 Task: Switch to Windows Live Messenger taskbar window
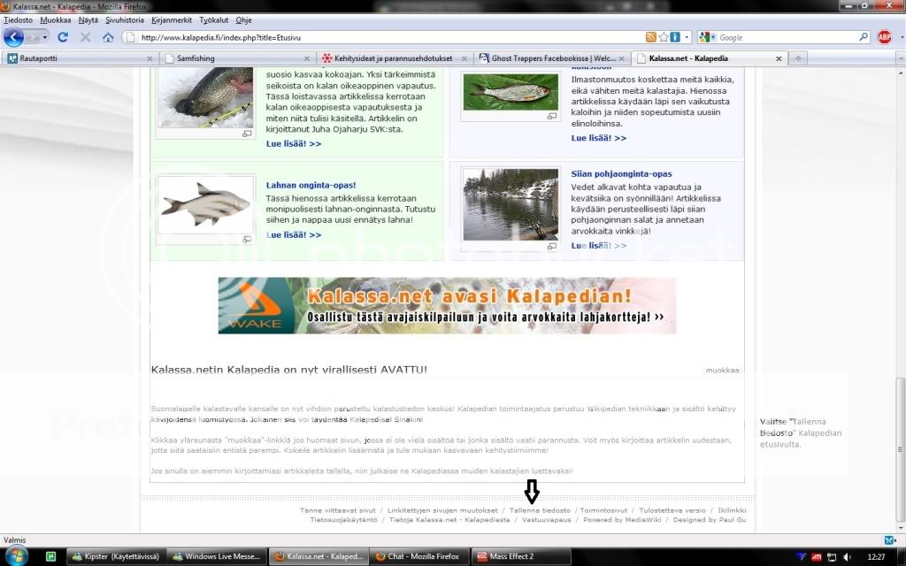coord(218,557)
